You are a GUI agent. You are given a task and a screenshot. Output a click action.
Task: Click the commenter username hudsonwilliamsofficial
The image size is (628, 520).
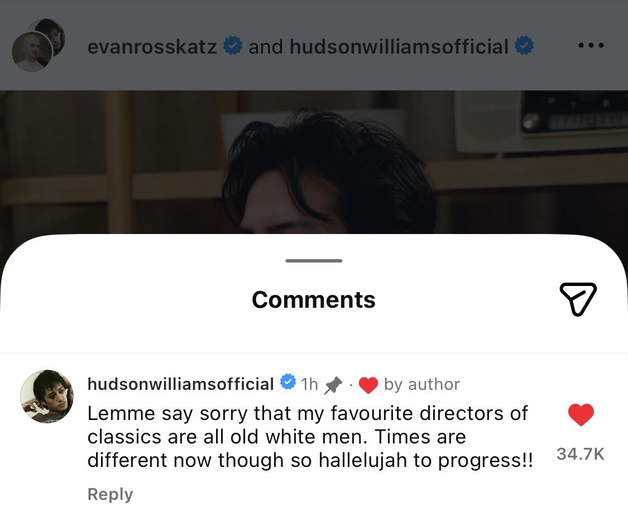click(181, 384)
